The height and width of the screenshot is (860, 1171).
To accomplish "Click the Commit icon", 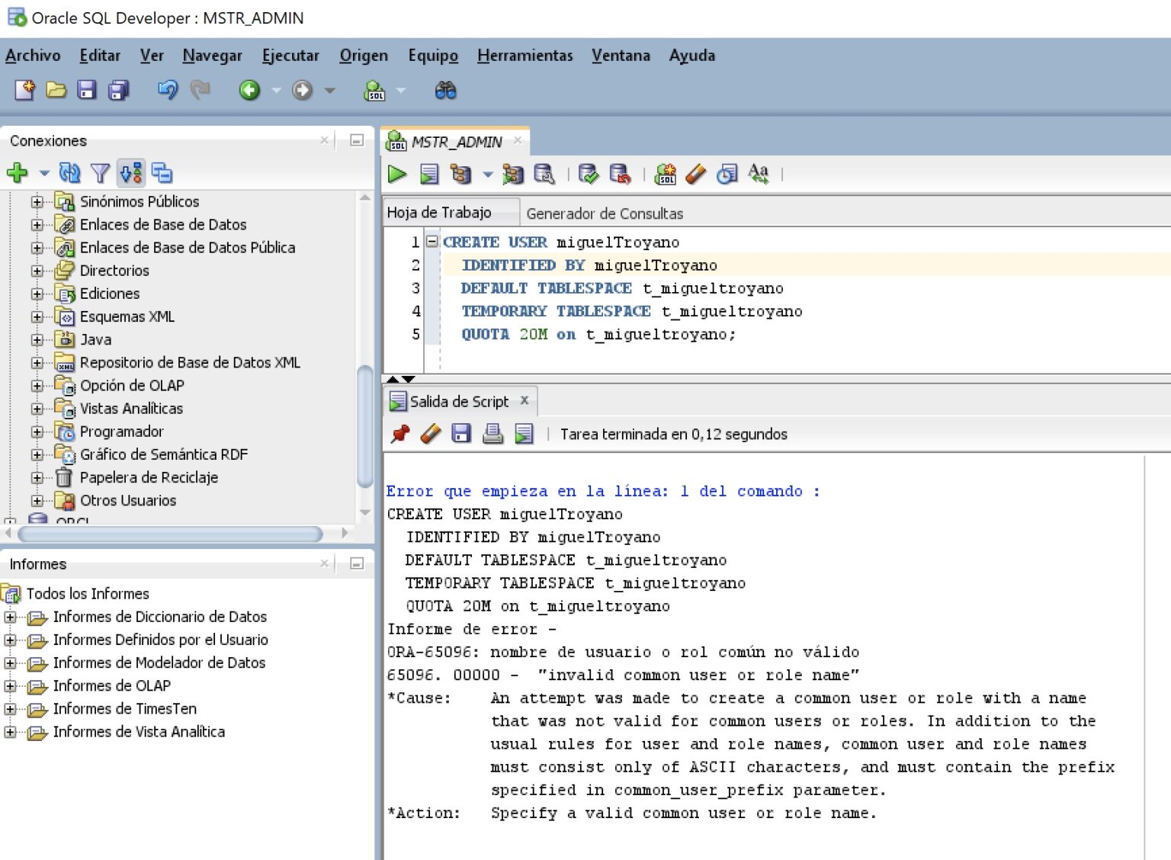I will [589, 175].
